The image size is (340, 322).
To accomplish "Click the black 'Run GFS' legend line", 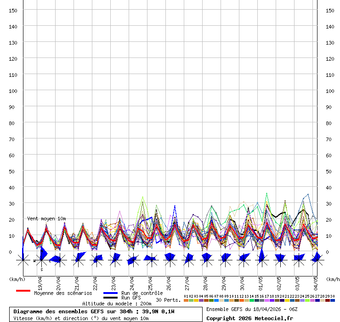I will tap(111, 298).
